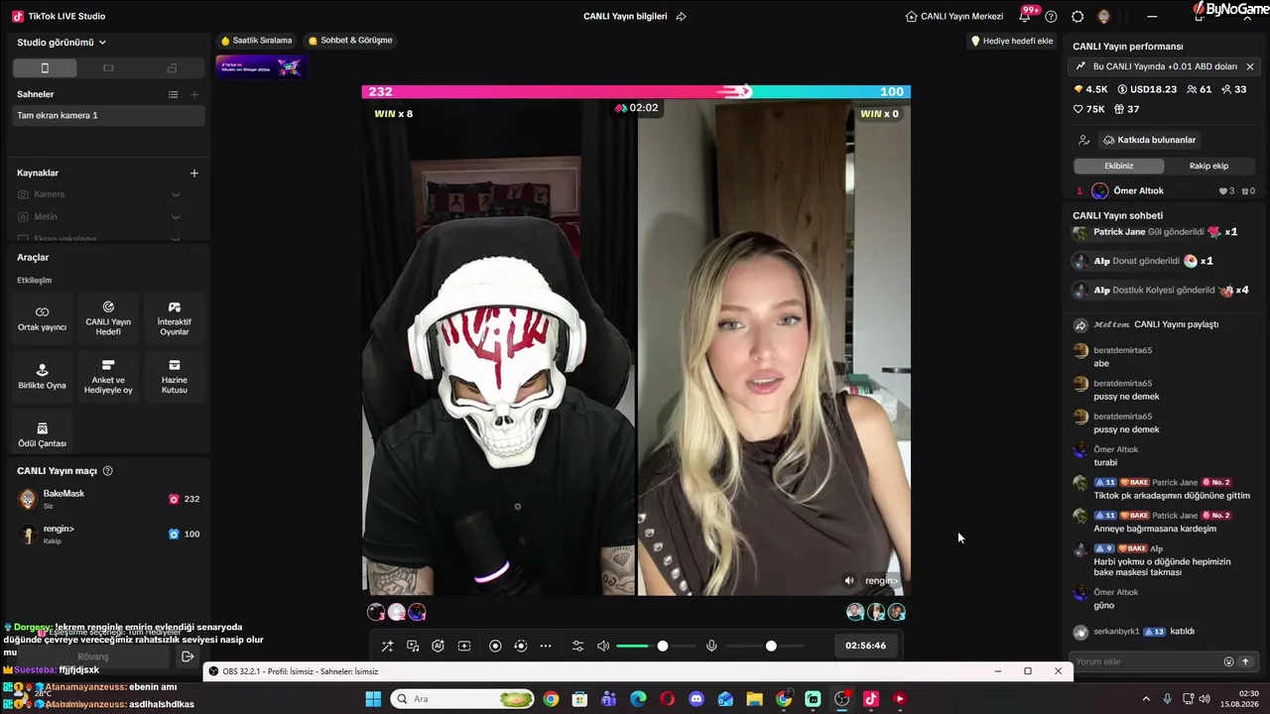Mute the speaker output
The height and width of the screenshot is (714, 1270).
click(x=603, y=646)
